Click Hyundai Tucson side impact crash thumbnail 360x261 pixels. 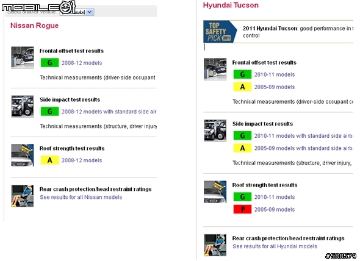pyautogui.click(x=215, y=130)
